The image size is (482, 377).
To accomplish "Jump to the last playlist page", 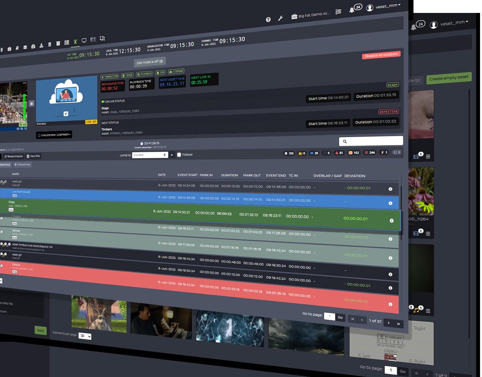I will coord(399,324).
